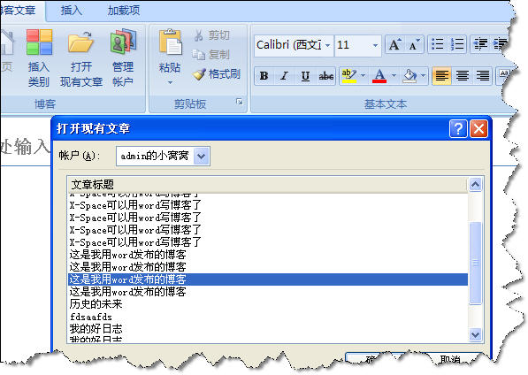Open account dropdown admin的小窝窝
The height and width of the screenshot is (375, 528).
pyautogui.click(x=201, y=156)
